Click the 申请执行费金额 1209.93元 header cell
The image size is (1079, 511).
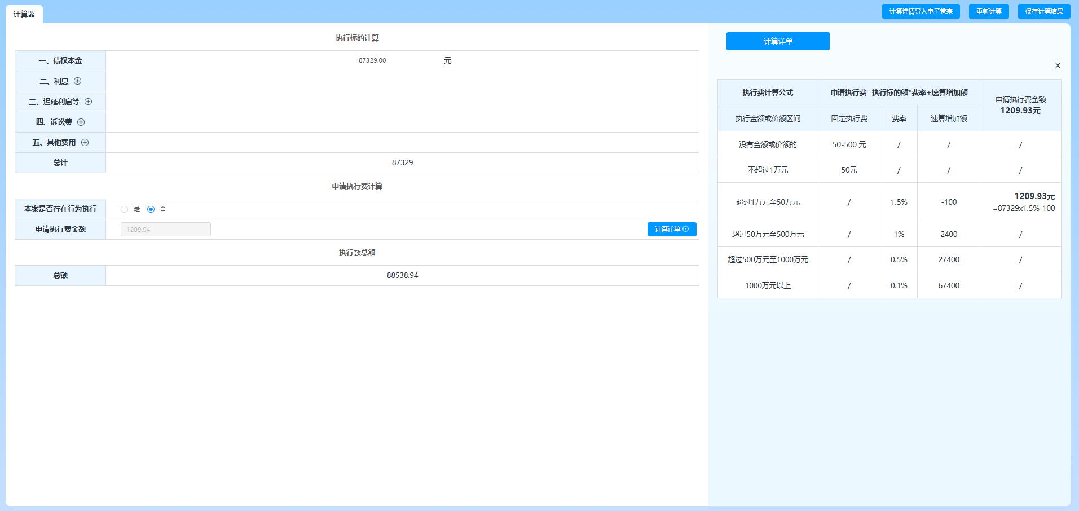[x=1020, y=105]
